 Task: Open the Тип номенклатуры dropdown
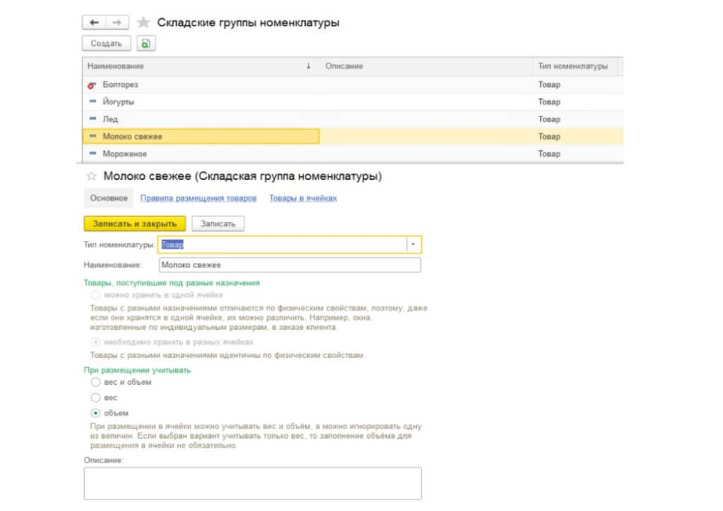pyautogui.click(x=413, y=244)
